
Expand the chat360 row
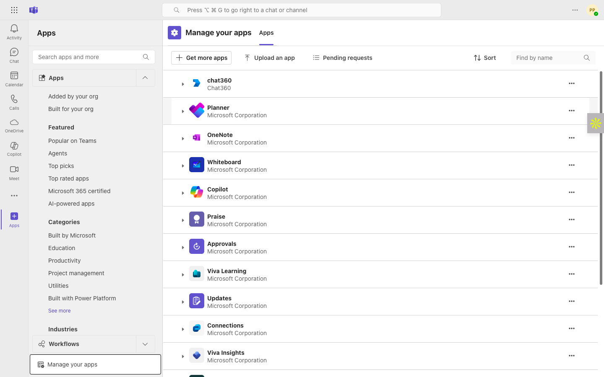(x=183, y=84)
